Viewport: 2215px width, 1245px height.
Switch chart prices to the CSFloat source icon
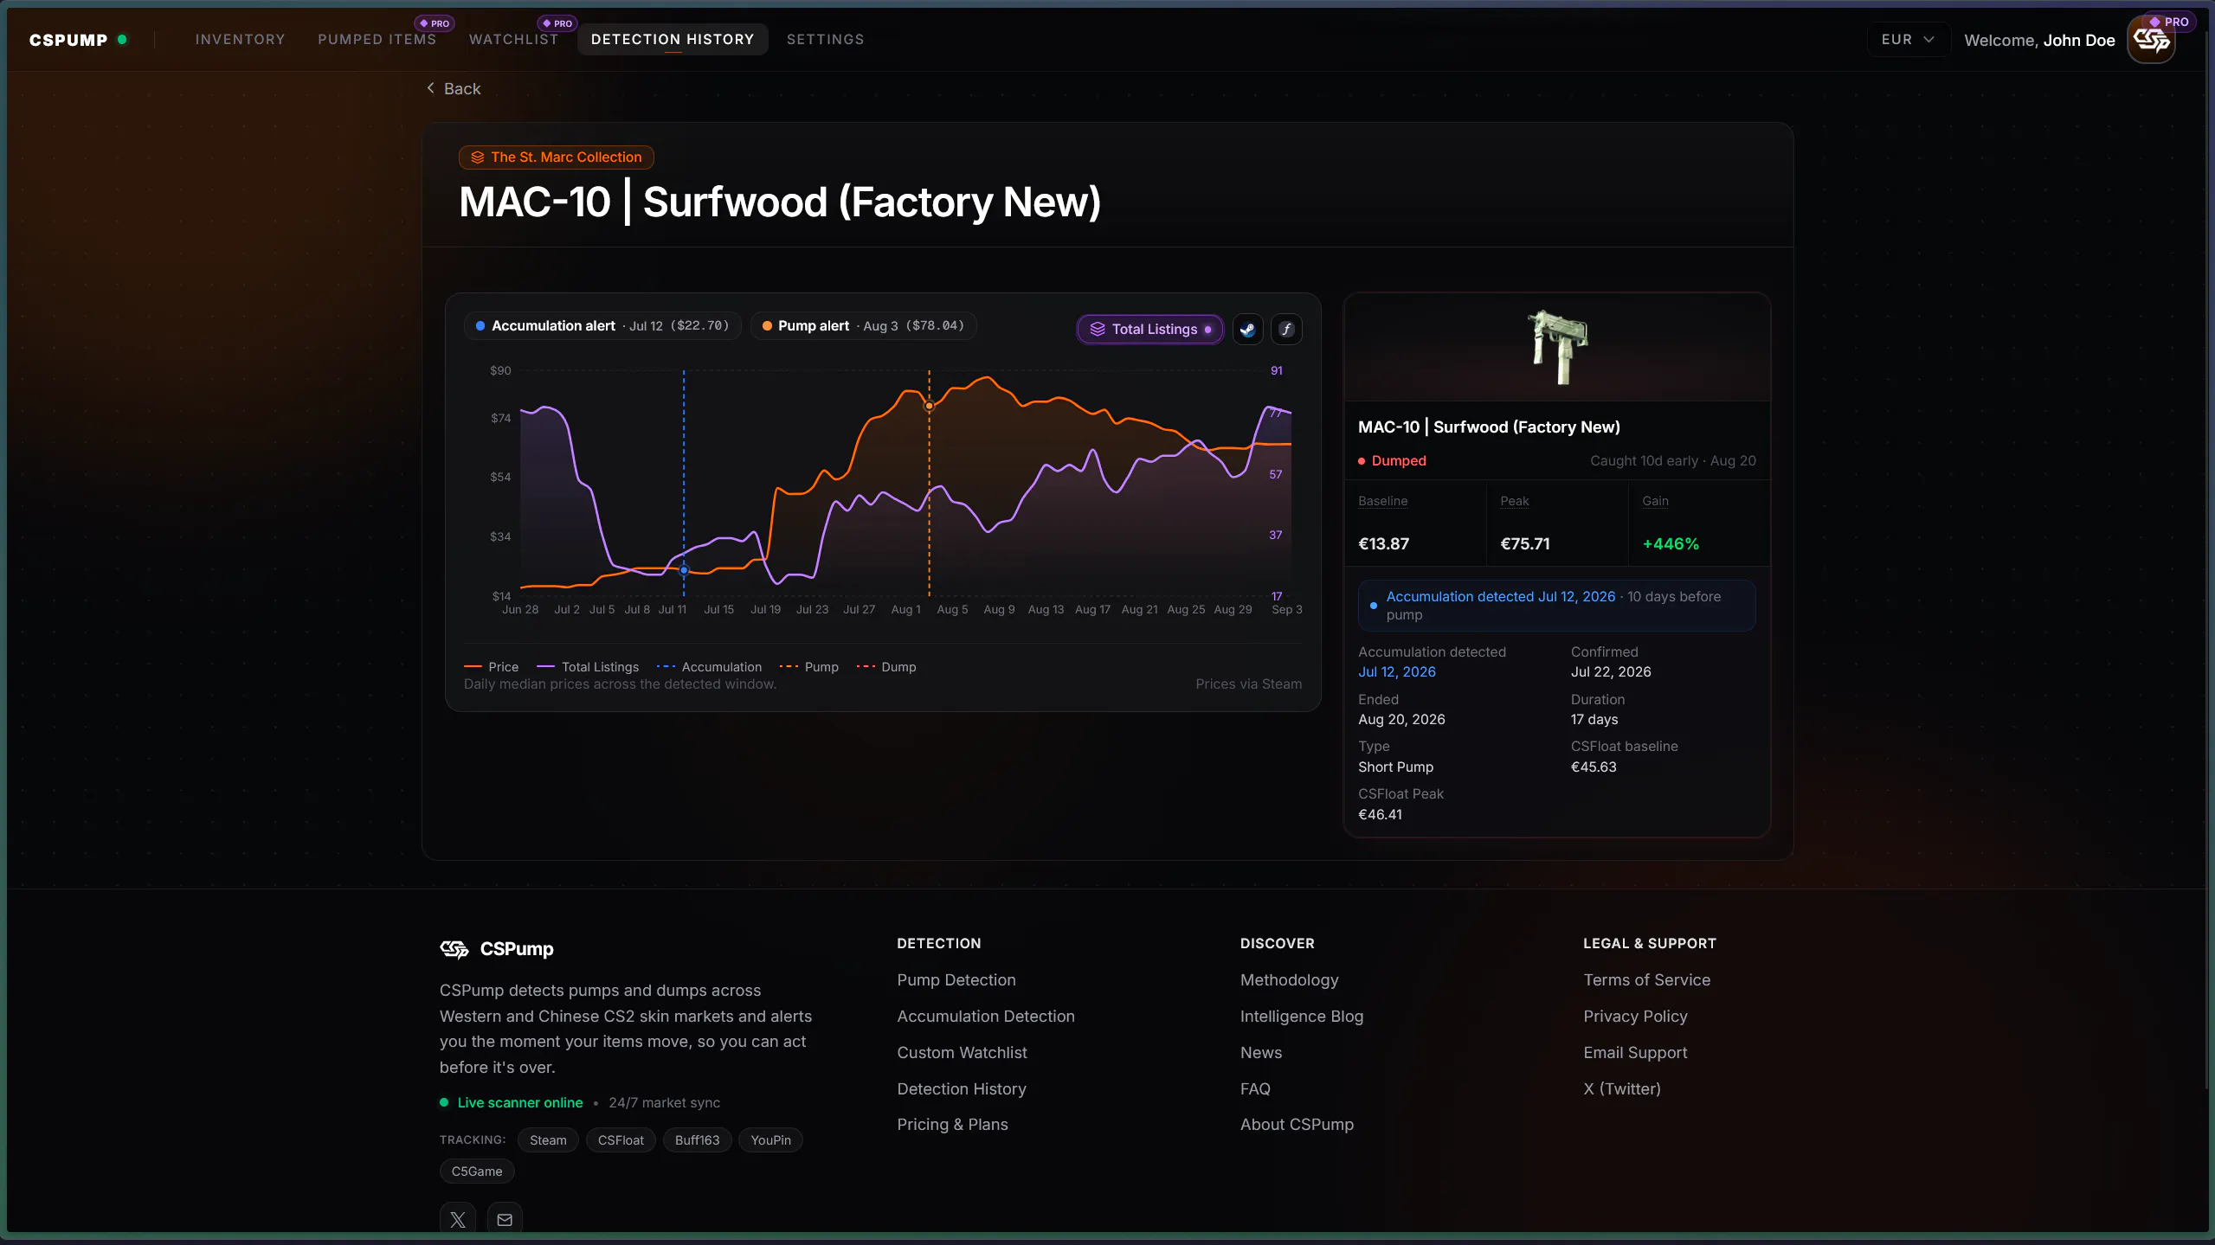(1286, 329)
